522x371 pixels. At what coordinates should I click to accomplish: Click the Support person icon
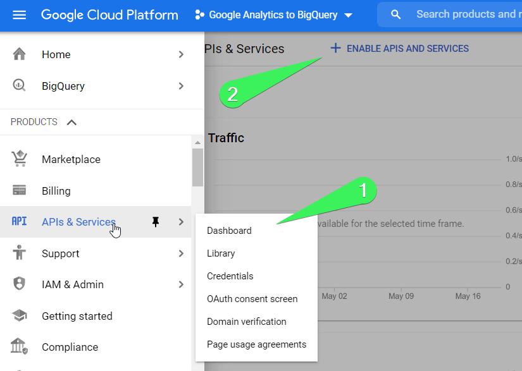[x=20, y=253]
